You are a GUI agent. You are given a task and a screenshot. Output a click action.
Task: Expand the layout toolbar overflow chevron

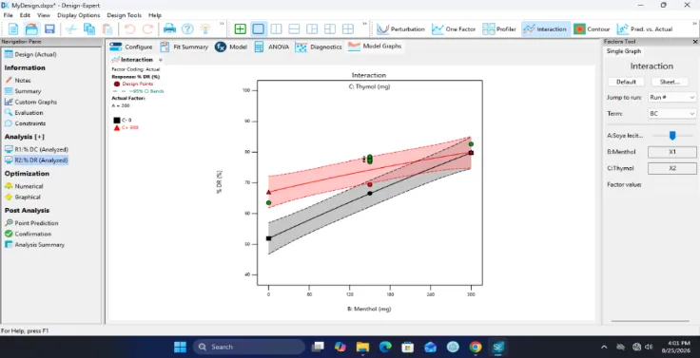(x=364, y=24)
